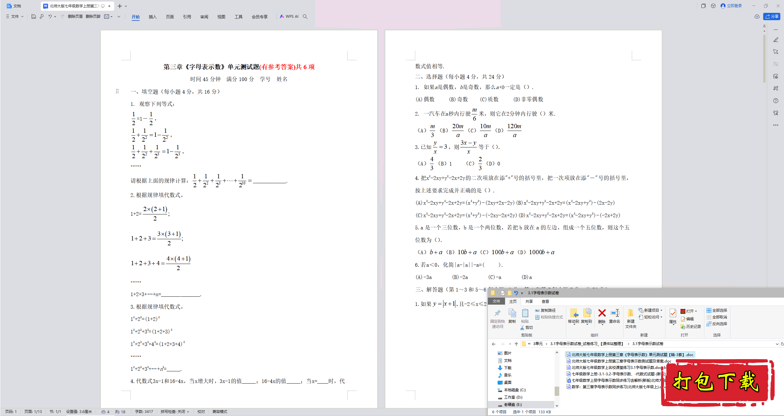Open the 视图 ribbon tab
This screenshot has height=416, width=784.
click(221, 17)
